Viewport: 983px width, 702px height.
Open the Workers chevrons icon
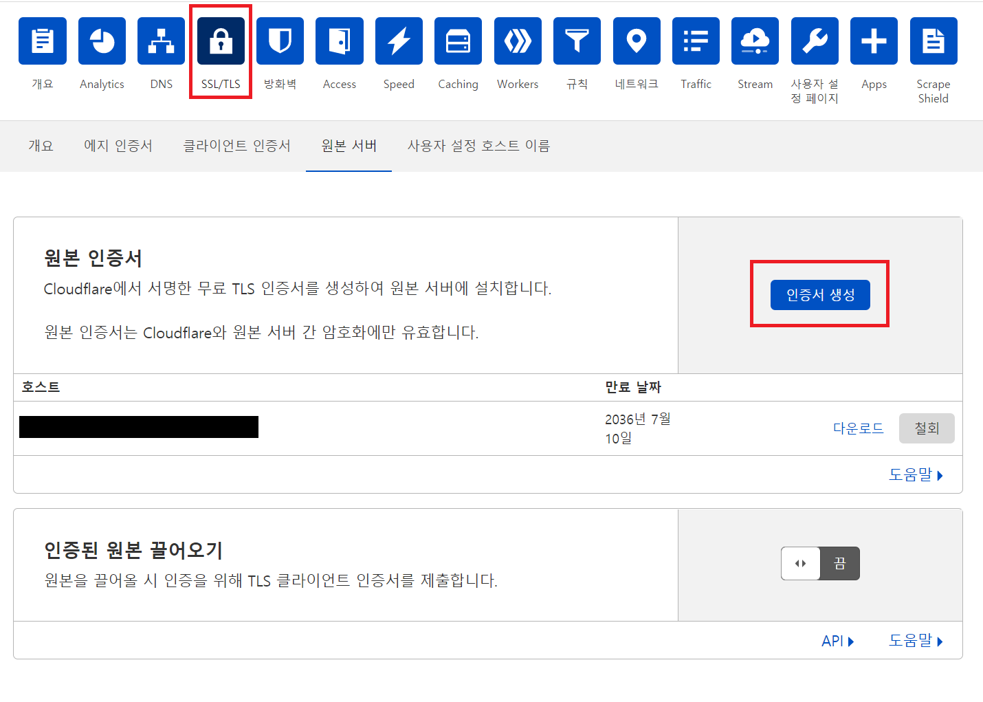(518, 41)
